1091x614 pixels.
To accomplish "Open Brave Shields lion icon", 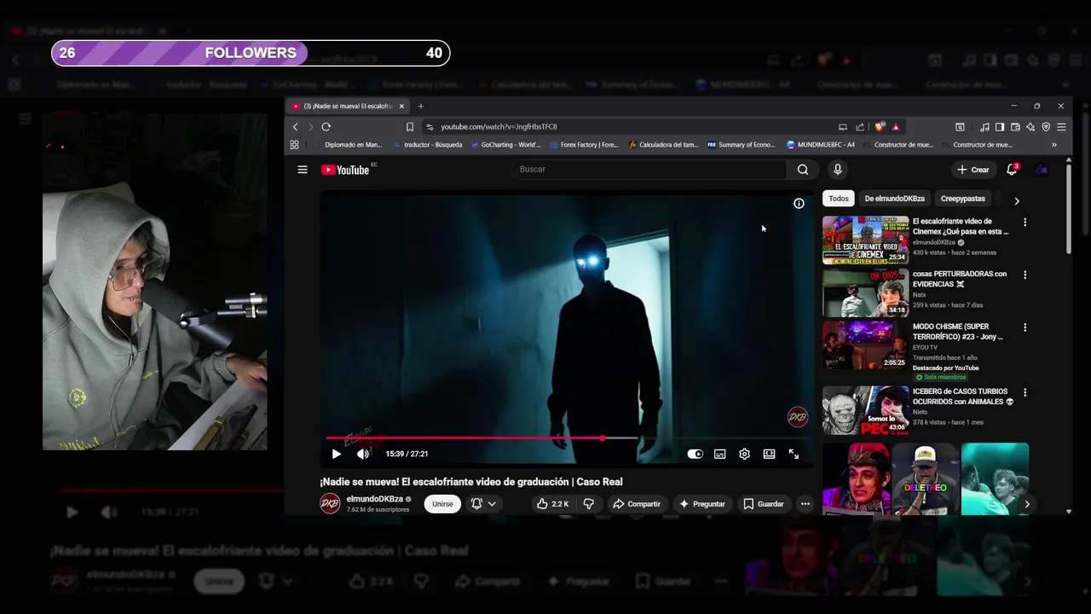I will click(880, 127).
